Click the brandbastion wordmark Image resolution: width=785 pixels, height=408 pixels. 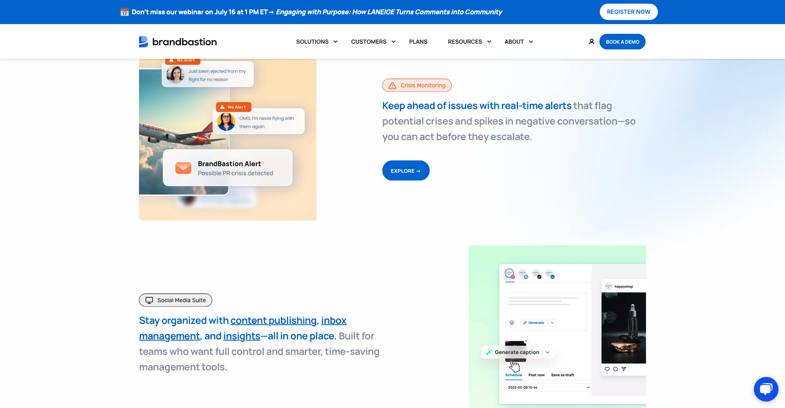184,42
